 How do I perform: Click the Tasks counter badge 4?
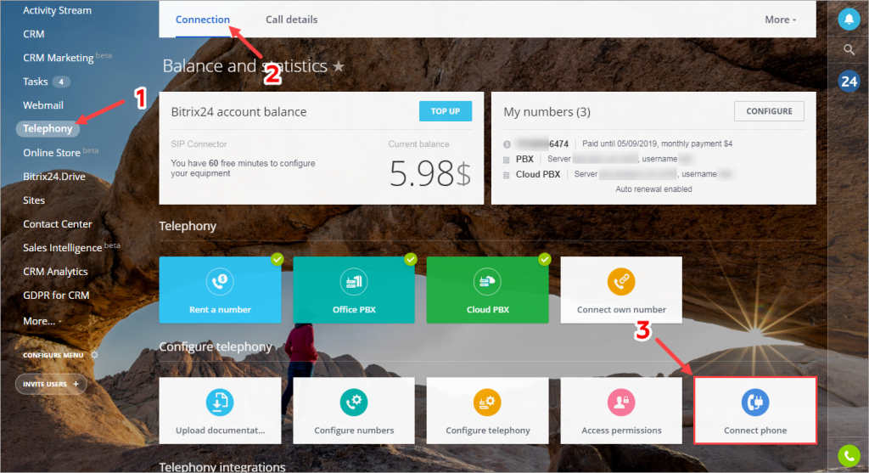click(x=61, y=82)
